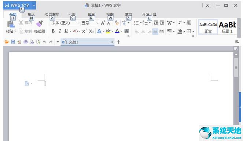Increase paragraph indent
The height and width of the screenshot is (141, 243).
click(162, 23)
